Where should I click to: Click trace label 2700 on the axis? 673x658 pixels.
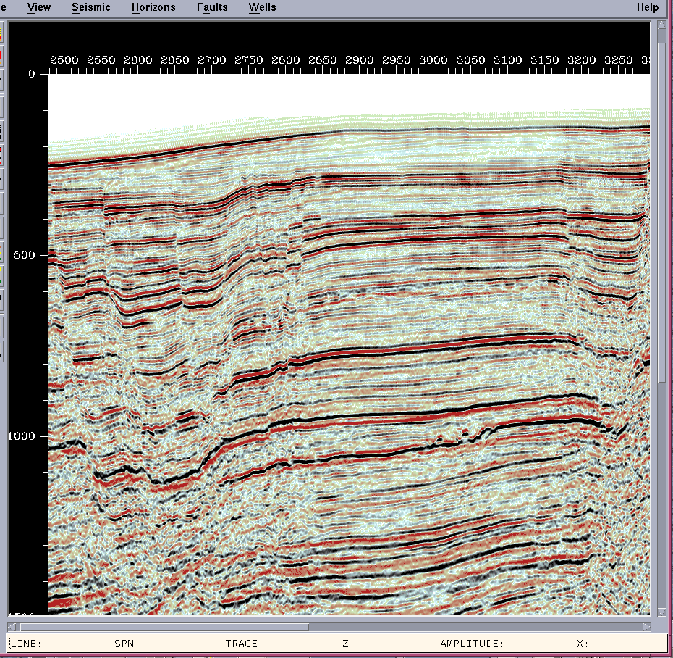pos(211,60)
